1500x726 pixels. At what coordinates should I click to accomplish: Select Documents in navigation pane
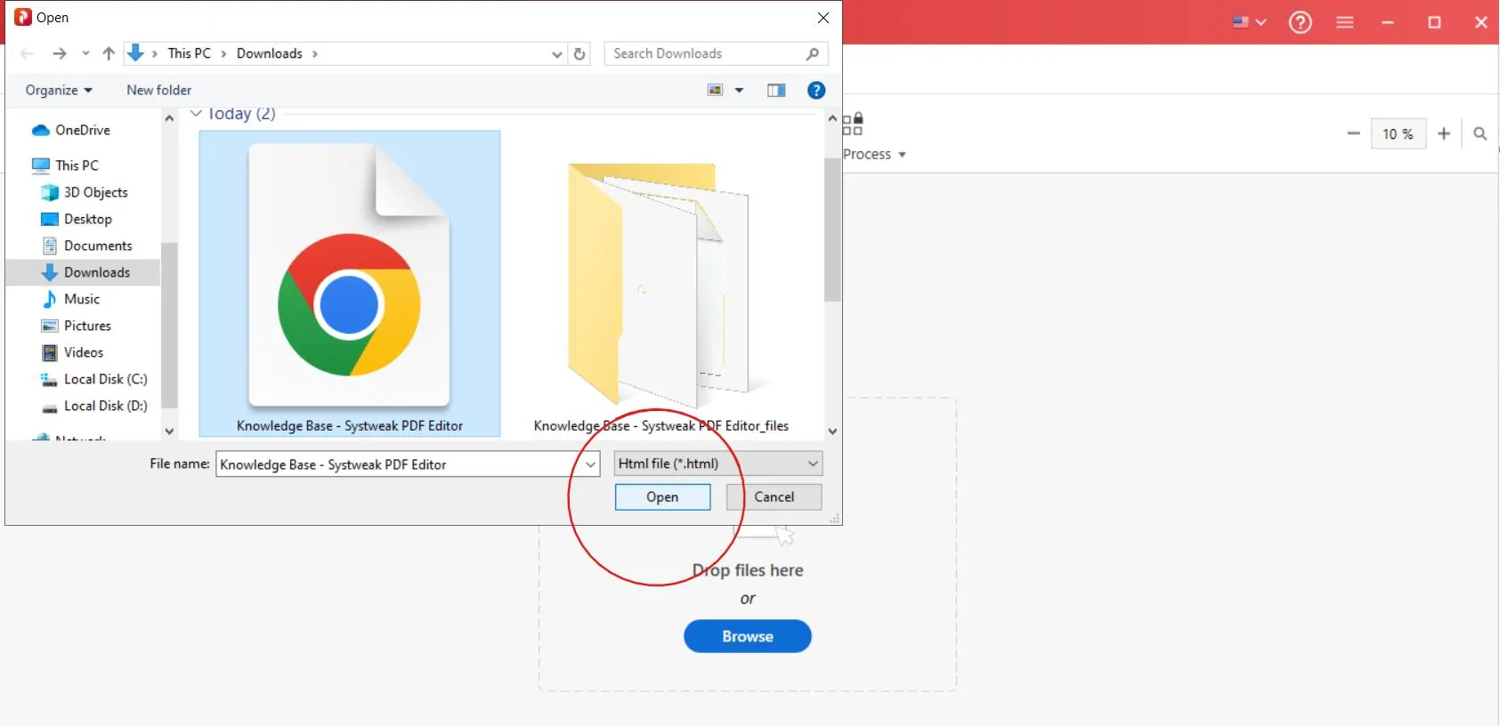[x=98, y=246]
